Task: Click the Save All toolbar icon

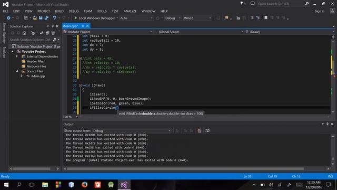Action: 46,18
